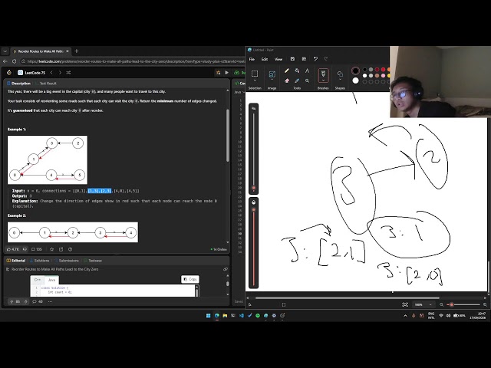Go to the previous problem in LeetCode 75

51,73
